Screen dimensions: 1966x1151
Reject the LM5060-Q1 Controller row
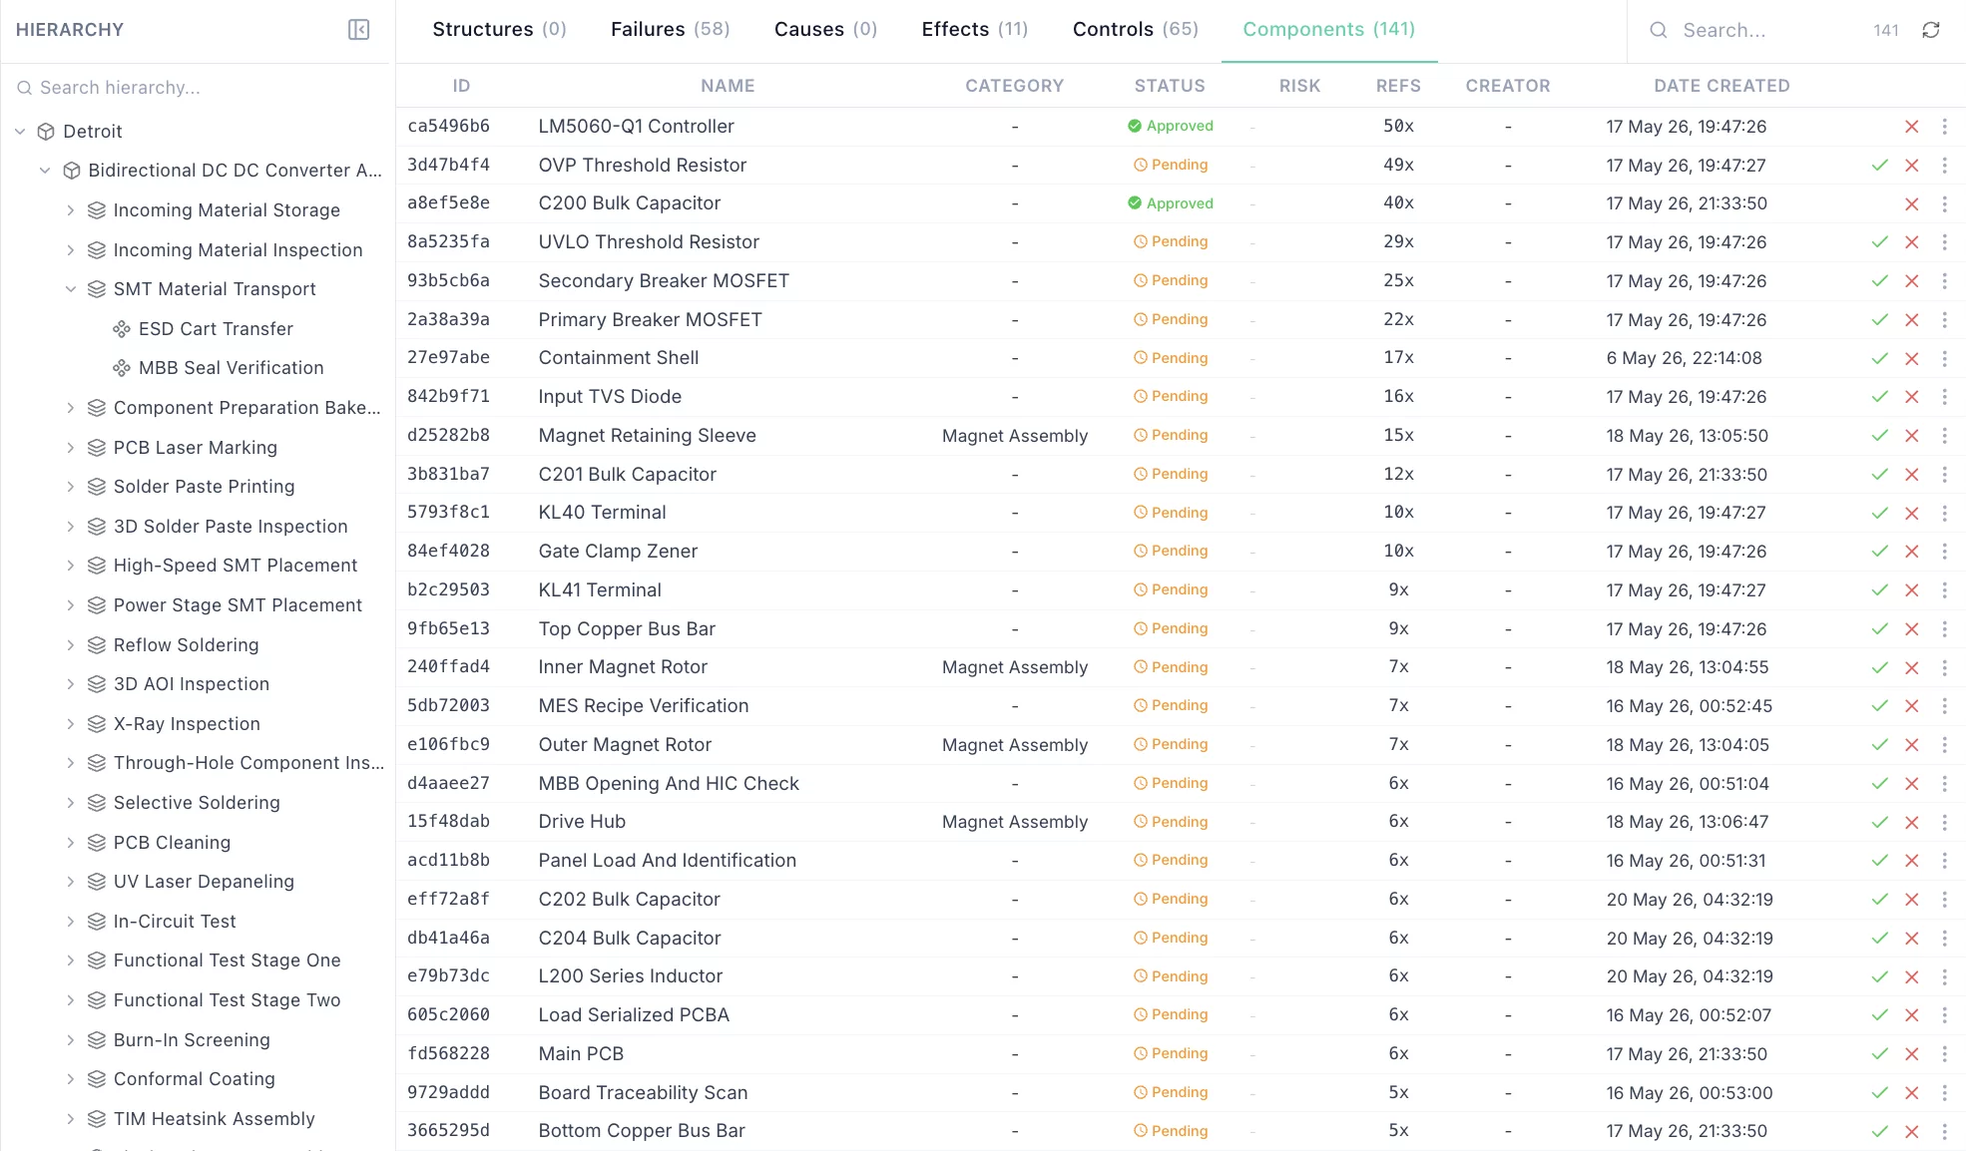pos(1912,127)
